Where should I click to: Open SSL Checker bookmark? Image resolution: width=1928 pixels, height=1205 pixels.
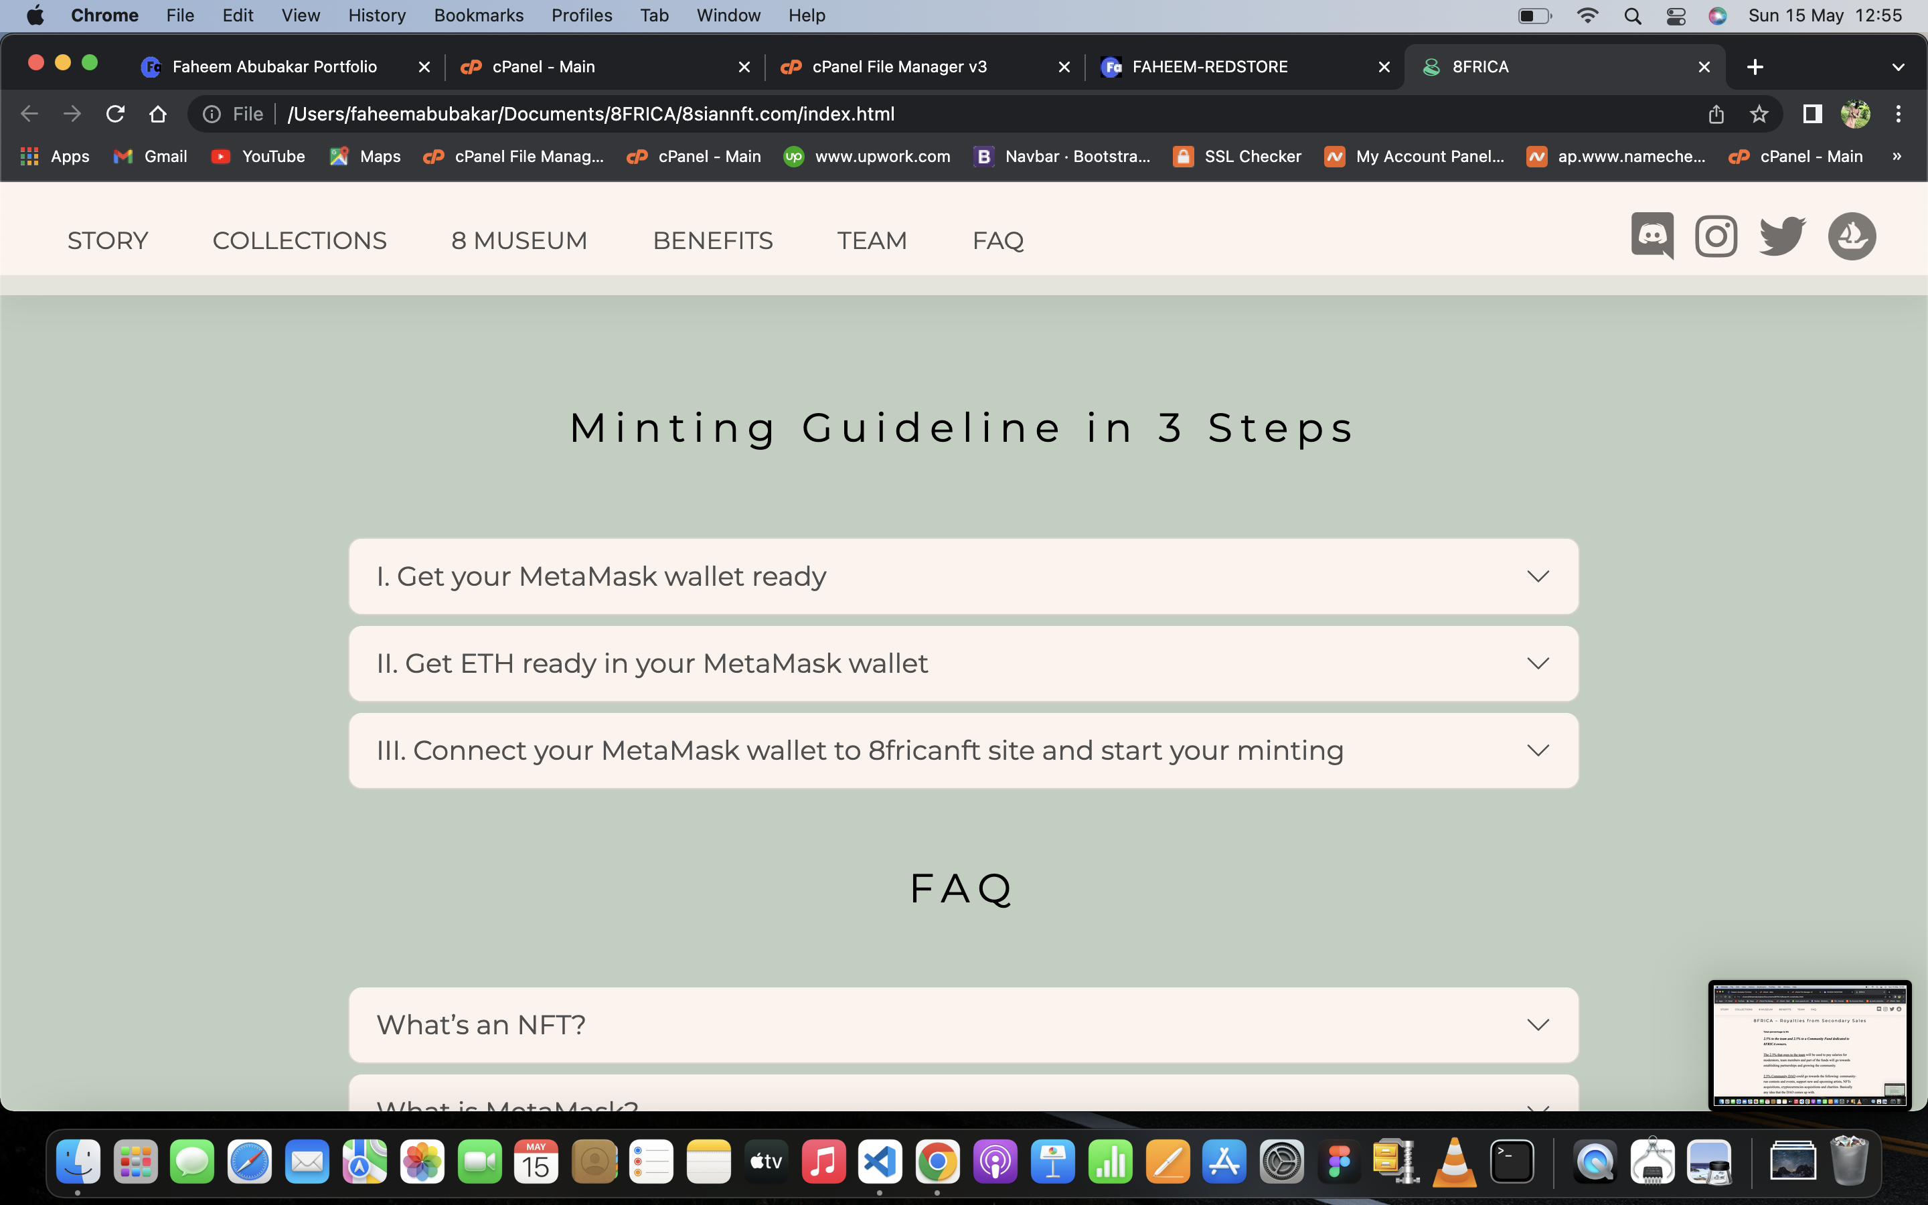point(1237,156)
